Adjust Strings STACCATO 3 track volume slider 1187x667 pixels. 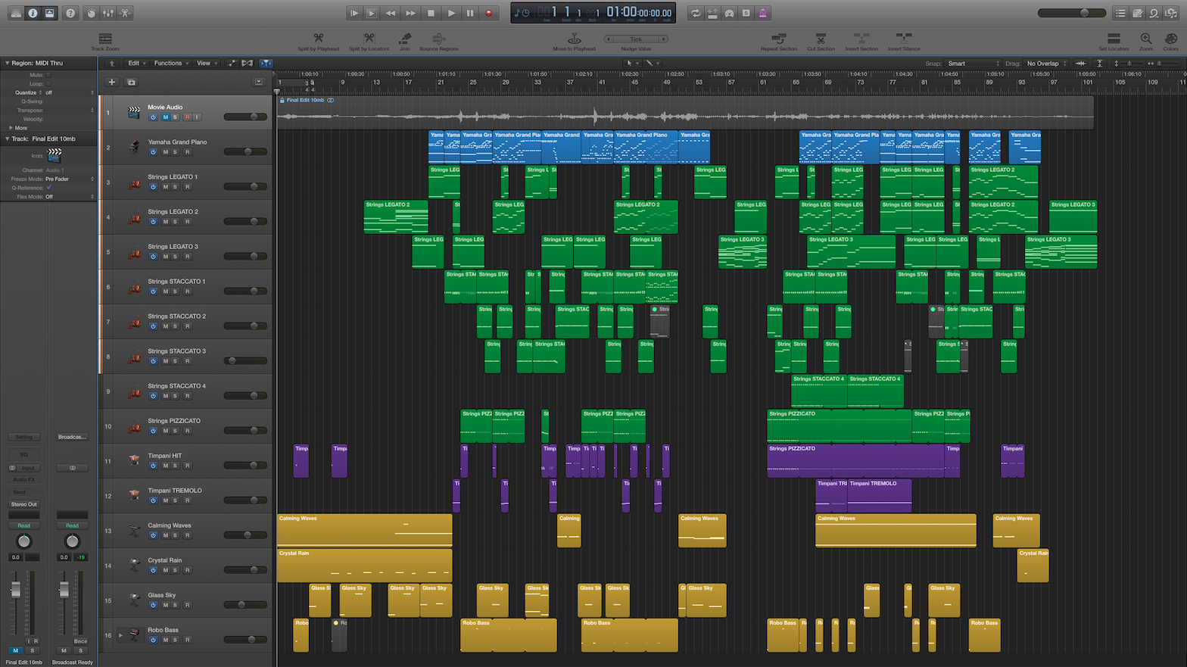click(245, 361)
